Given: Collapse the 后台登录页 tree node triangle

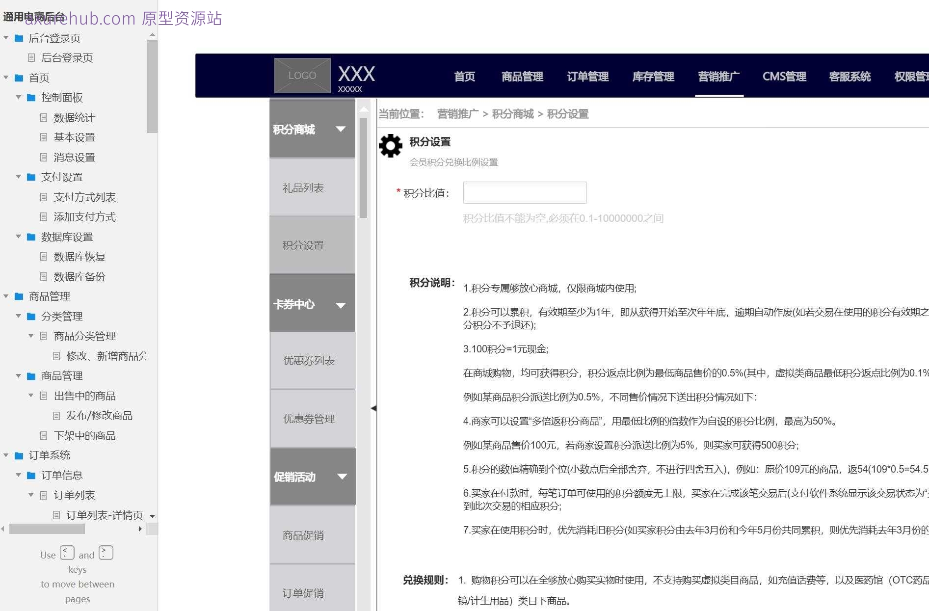Looking at the screenshot, I should 6,38.
